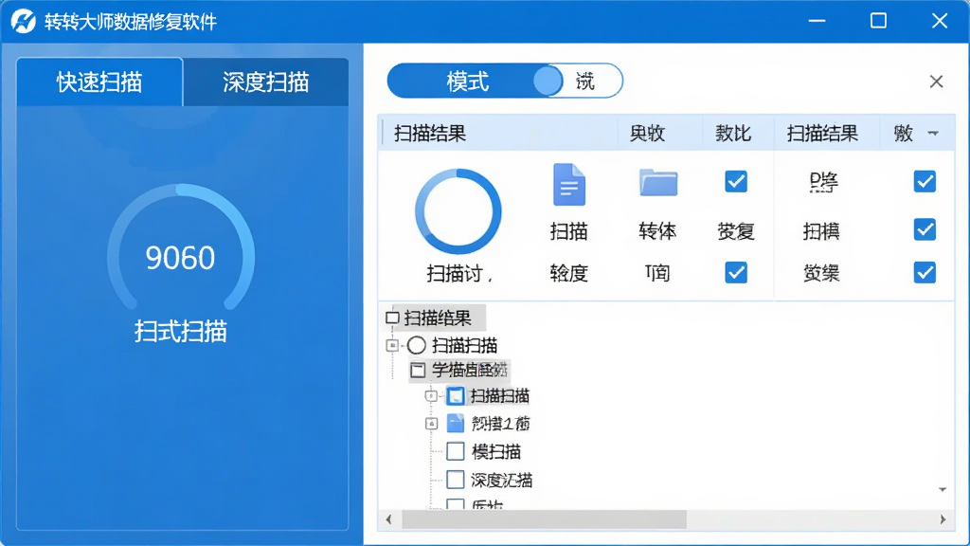Image resolution: width=970 pixels, height=546 pixels.
Task: Click the blue file icon in the tree
Action: click(x=456, y=424)
